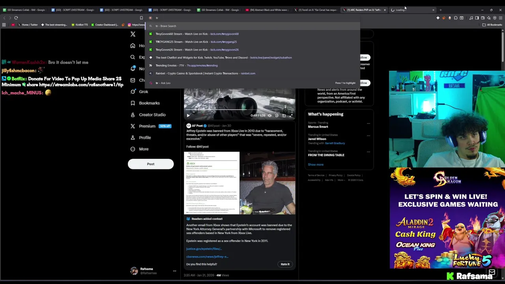Click the Garrett Bradbury trending link

tap(335, 143)
